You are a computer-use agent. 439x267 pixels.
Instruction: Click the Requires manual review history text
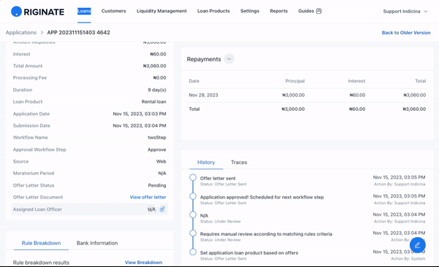point(266,234)
